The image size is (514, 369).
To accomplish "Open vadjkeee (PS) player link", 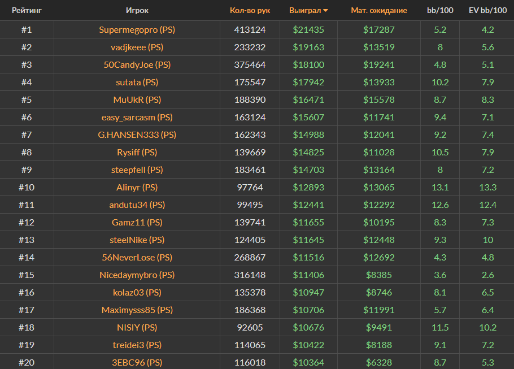I will click(137, 47).
